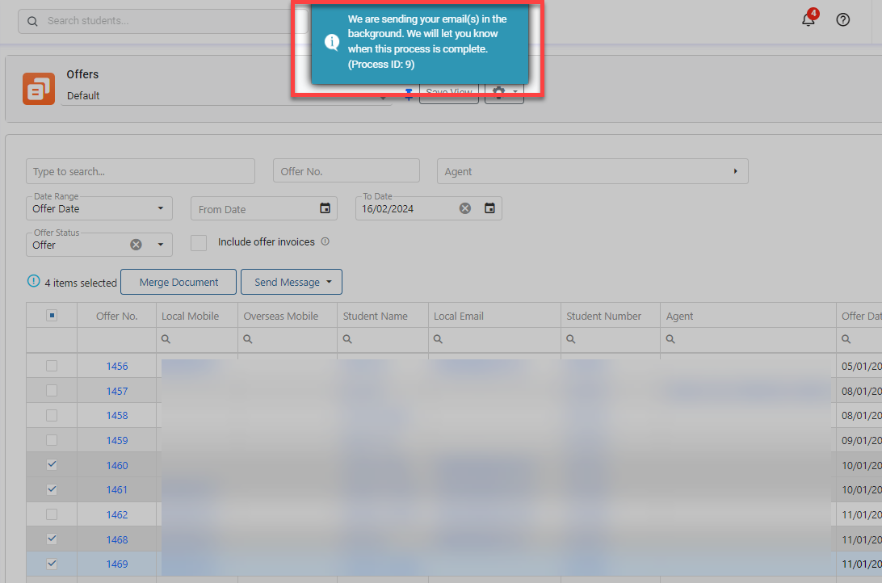Screen dimensions: 882x583
Task: Toggle the select-all header checkbox
Action: click(52, 316)
